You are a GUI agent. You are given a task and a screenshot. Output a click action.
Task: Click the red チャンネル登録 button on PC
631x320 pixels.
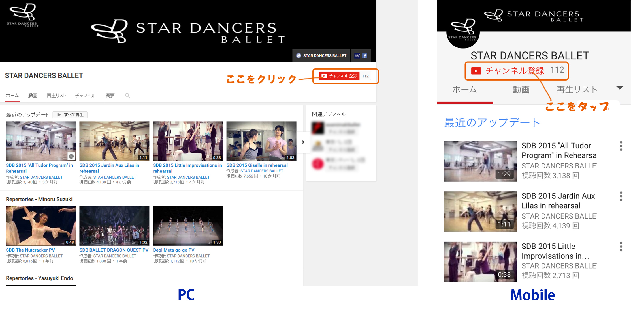[339, 76]
